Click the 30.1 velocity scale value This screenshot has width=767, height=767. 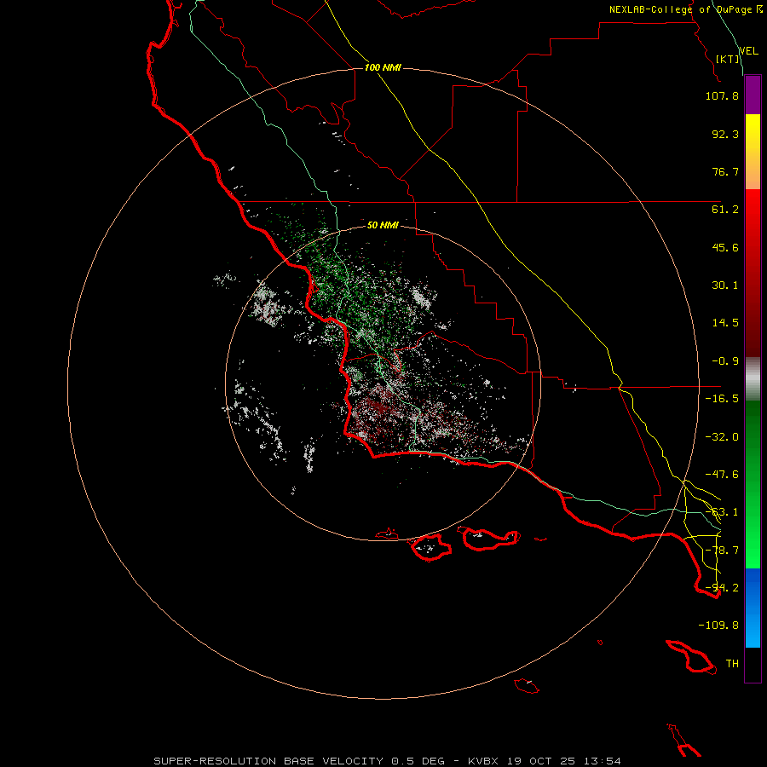(x=725, y=285)
